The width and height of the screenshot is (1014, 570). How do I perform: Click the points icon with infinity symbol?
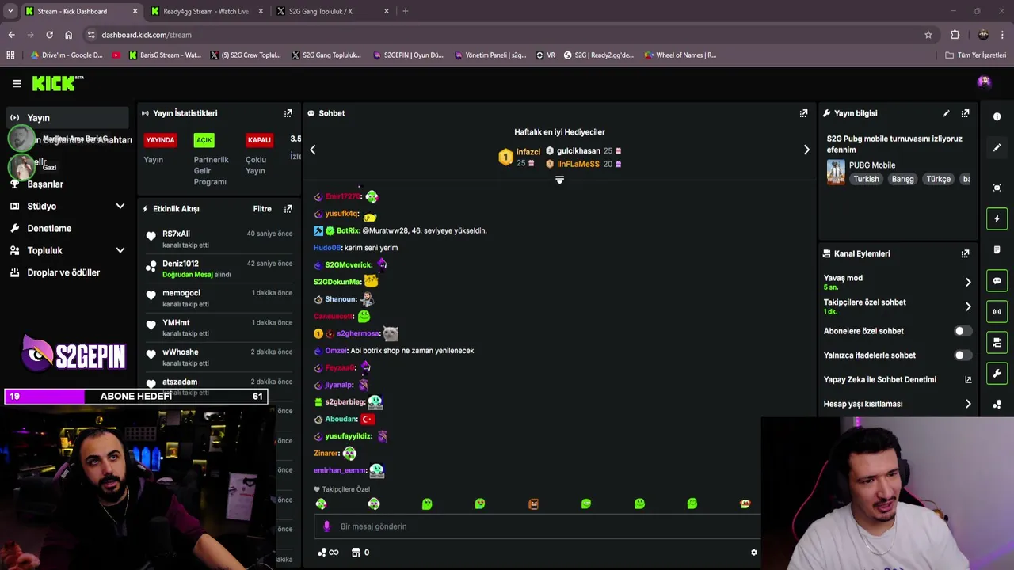tap(327, 553)
